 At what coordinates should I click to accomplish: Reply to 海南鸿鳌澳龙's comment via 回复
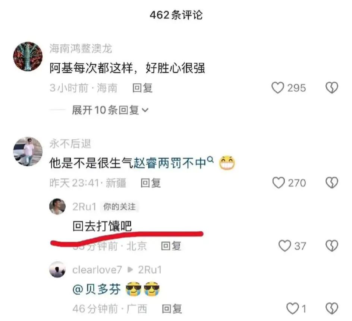tap(142, 88)
